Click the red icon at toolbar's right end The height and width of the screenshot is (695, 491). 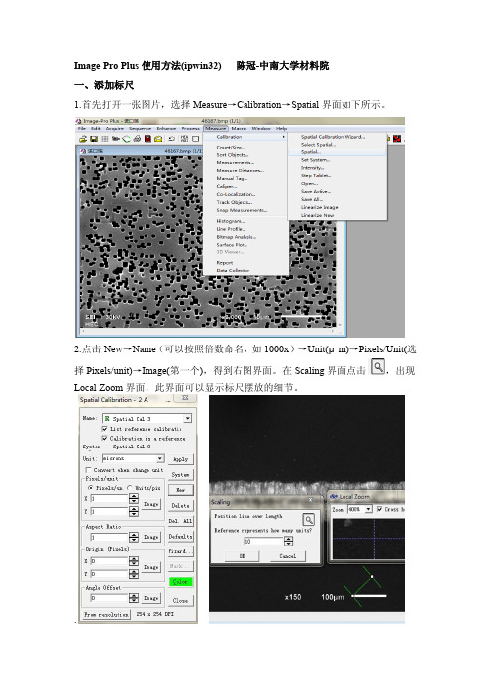397,139
